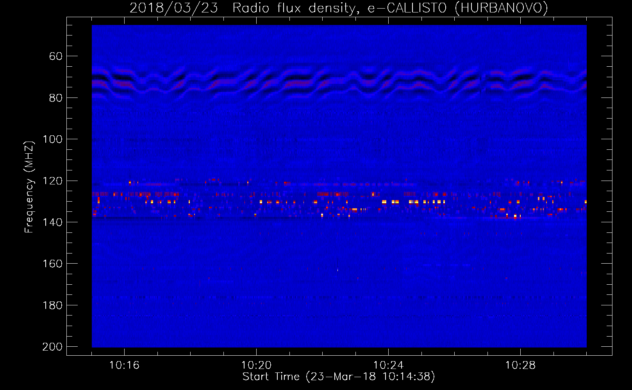Image resolution: width=632 pixels, height=390 pixels.
Task: Click the 'Start Time (23-Mar-18 10:14:38)' label
Action: [x=339, y=377]
